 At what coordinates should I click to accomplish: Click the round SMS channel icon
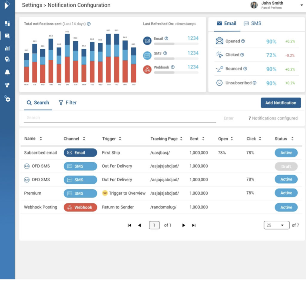pos(147,55)
